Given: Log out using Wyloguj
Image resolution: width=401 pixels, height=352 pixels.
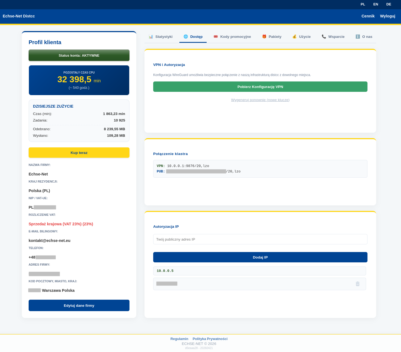Looking at the screenshot, I should [x=387, y=16].
